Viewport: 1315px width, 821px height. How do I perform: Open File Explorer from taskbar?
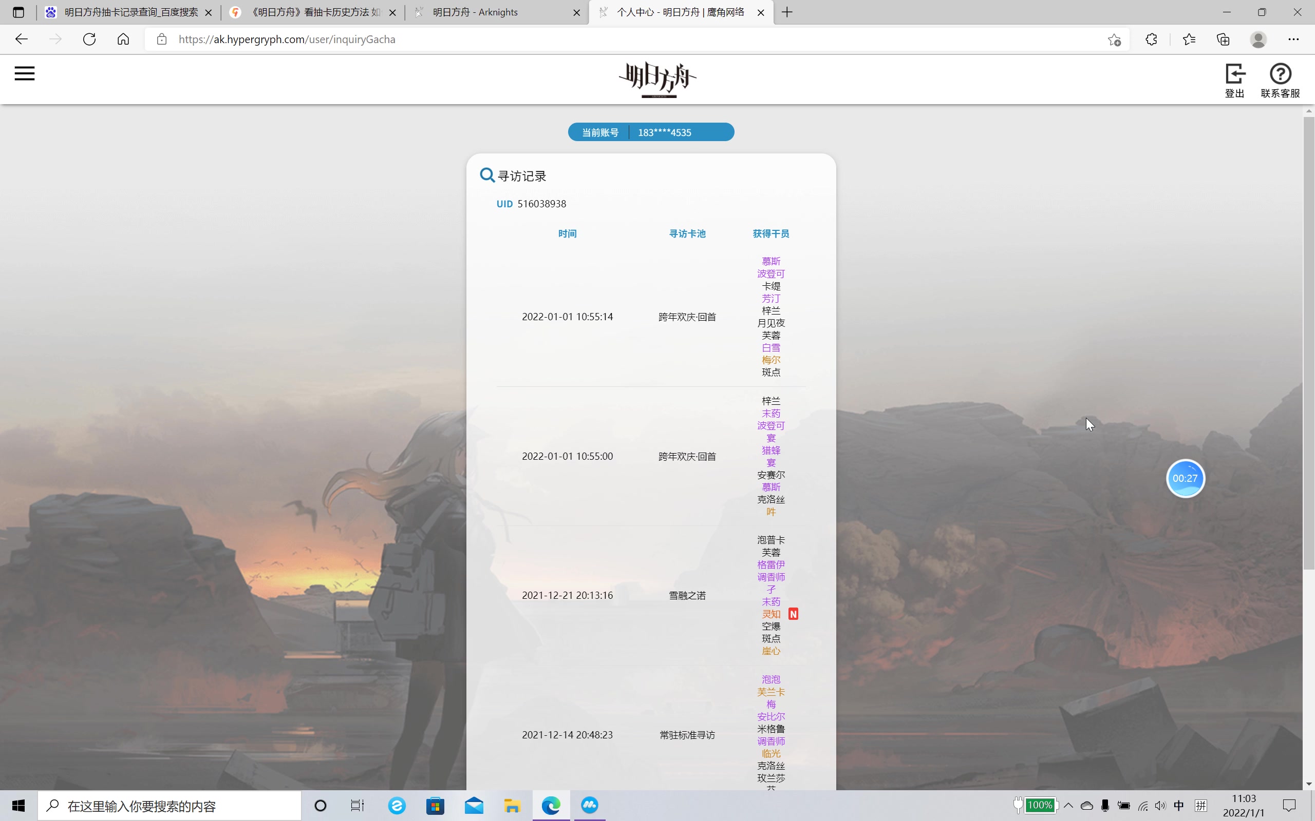click(x=512, y=805)
